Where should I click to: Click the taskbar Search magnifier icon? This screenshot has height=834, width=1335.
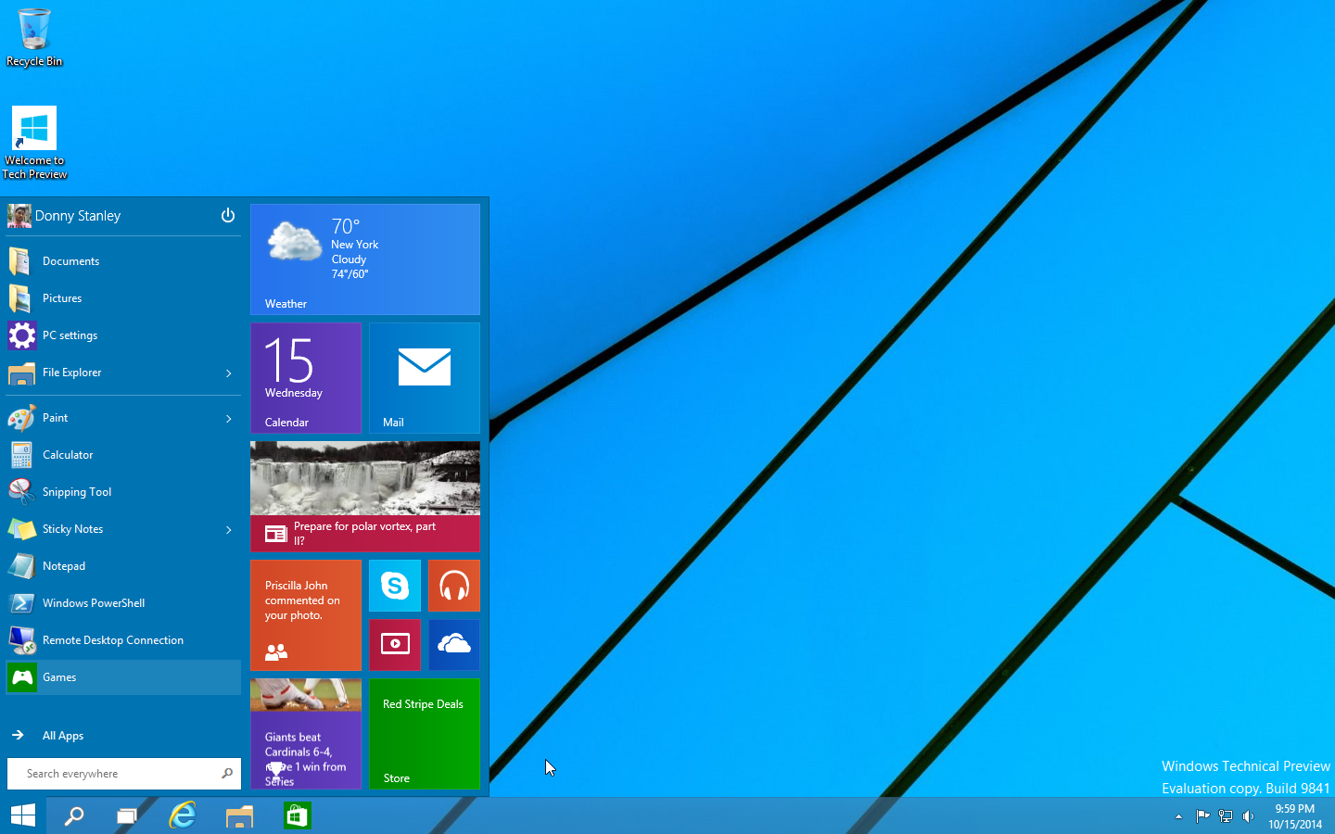click(x=73, y=815)
